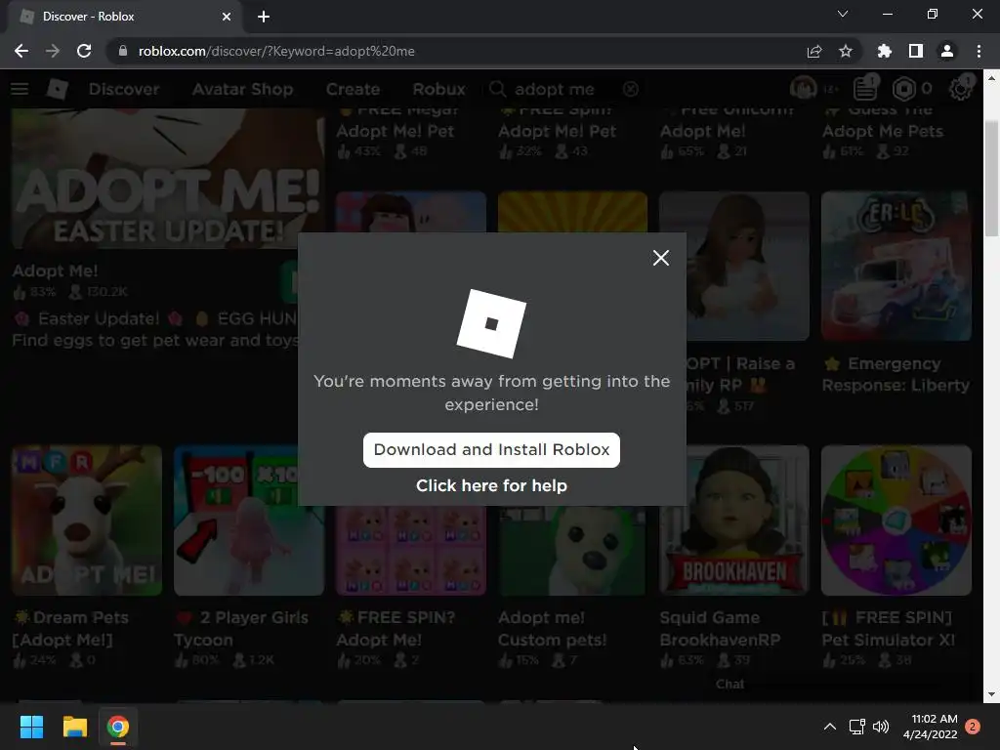Open Roblox settings gear icon
This screenshot has height=750, width=1000.
click(x=961, y=88)
